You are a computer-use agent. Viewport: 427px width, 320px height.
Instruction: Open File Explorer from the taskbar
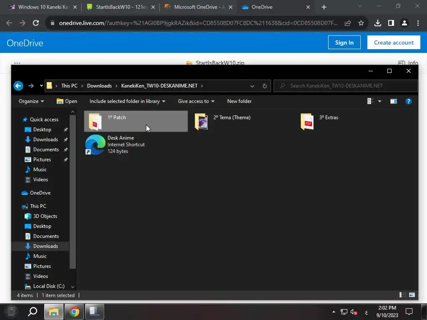[54, 311]
